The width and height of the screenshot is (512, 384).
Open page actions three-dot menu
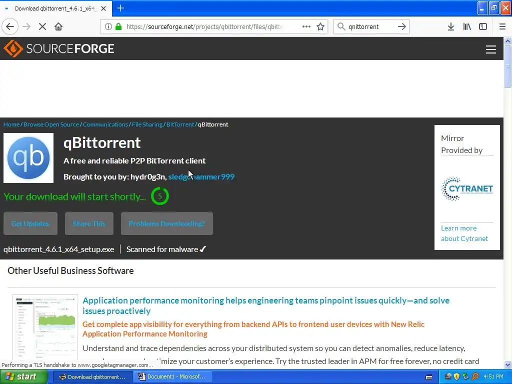[x=306, y=26]
